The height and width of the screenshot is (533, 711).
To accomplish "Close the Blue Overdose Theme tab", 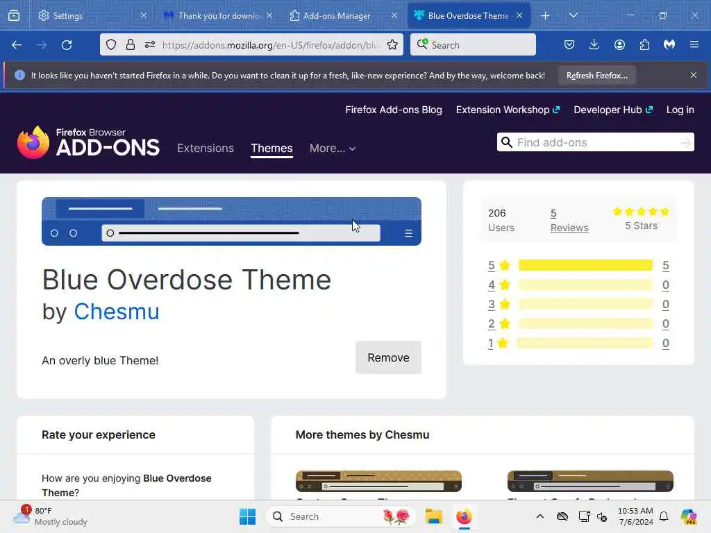I will coord(519,15).
